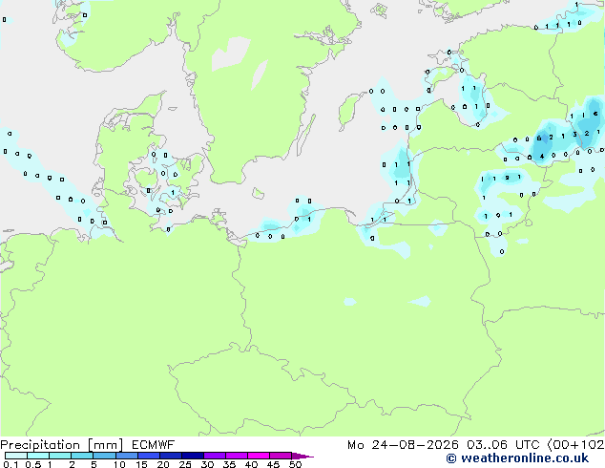Select the 15–20 mm legend color swatch
This screenshot has height=468, width=605.
point(149,456)
